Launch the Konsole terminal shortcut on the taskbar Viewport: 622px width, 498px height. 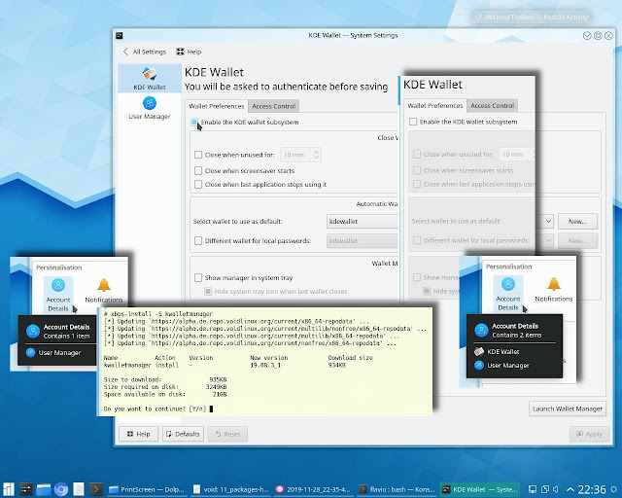(x=95, y=489)
